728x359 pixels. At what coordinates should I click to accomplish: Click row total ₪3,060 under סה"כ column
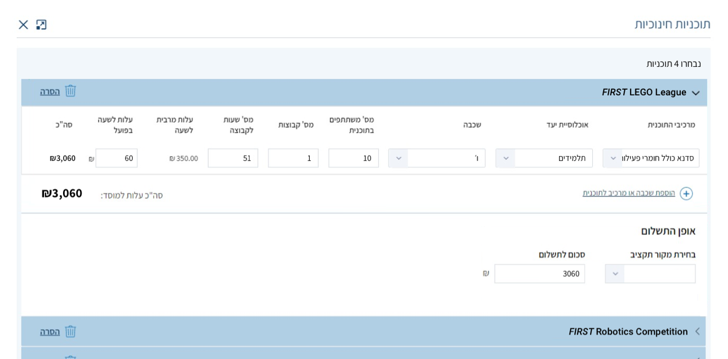point(62,158)
